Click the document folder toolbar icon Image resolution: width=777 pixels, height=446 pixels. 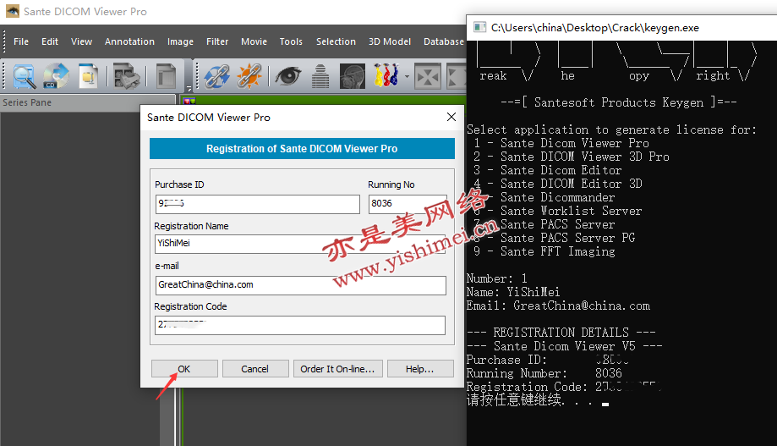click(88, 76)
